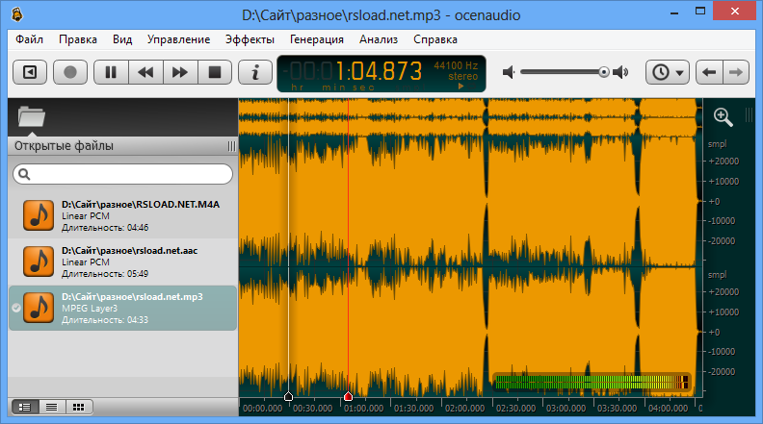Click the ocenaudio app icon in title bar
Image resolution: width=763 pixels, height=424 pixels.
17,14
